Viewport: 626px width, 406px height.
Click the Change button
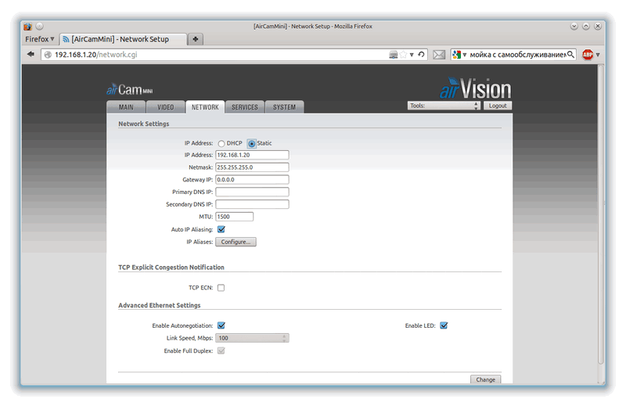pyautogui.click(x=485, y=379)
